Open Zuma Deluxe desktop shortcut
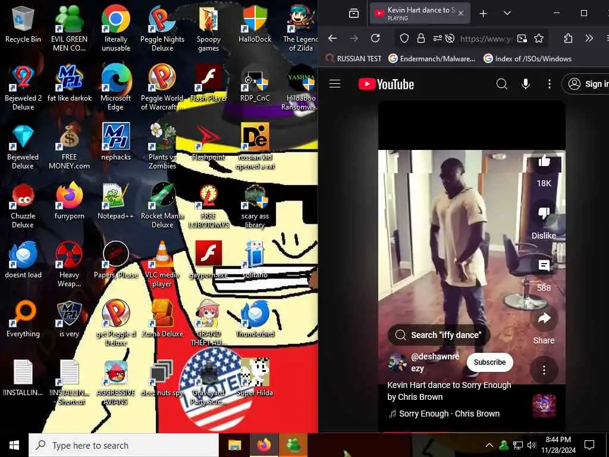This screenshot has width=609, height=457. pyautogui.click(x=162, y=320)
